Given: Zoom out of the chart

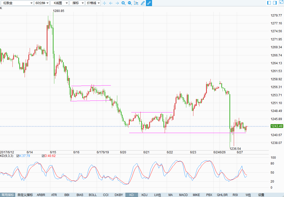Looking at the screenshot, I should click(130, 3).
